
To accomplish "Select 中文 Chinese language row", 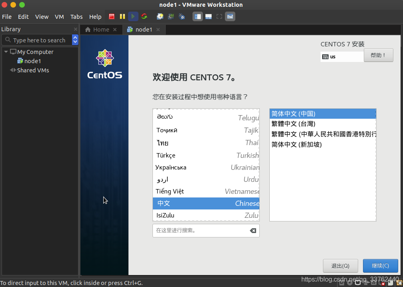I will point(206,203).
